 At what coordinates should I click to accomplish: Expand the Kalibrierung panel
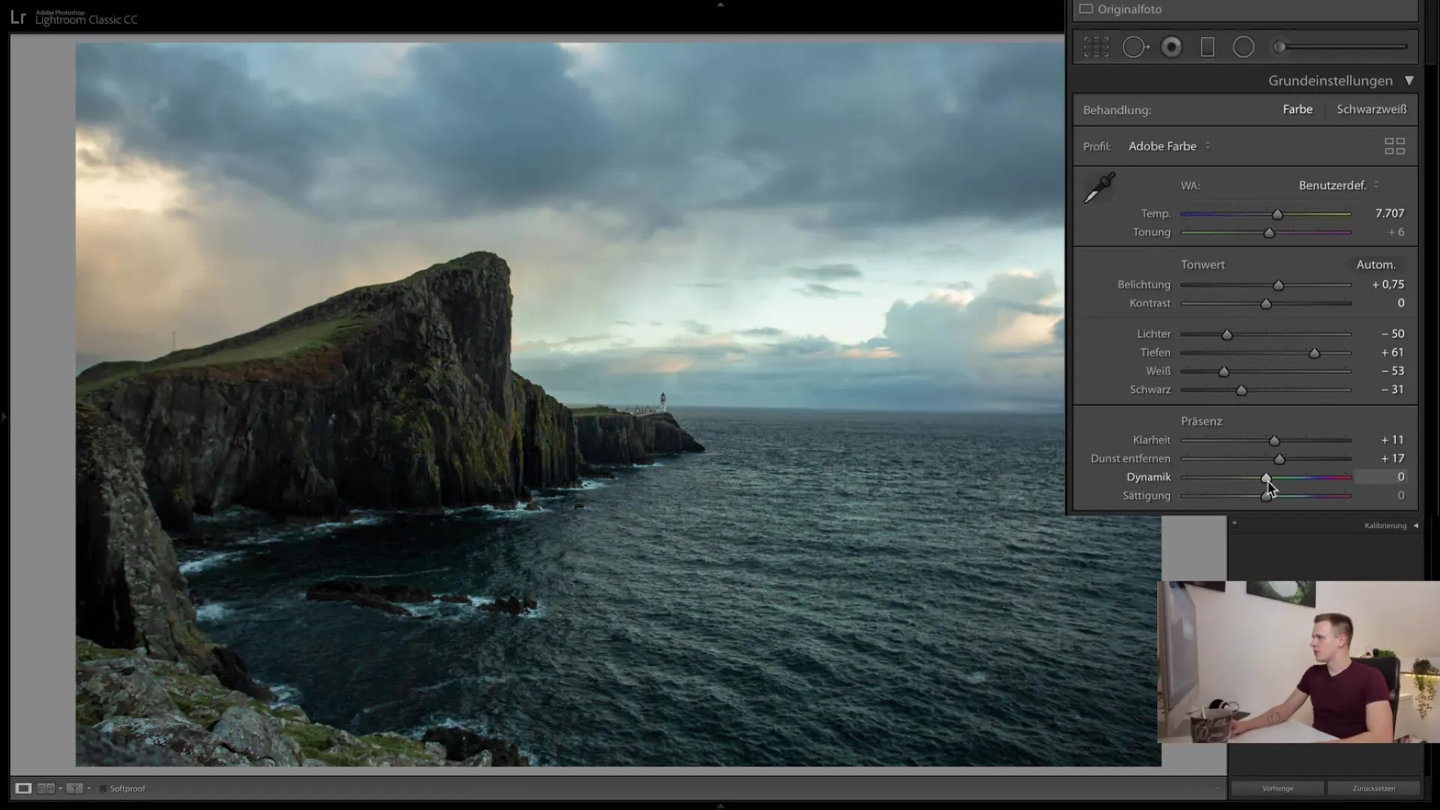tap(1415, 526)
